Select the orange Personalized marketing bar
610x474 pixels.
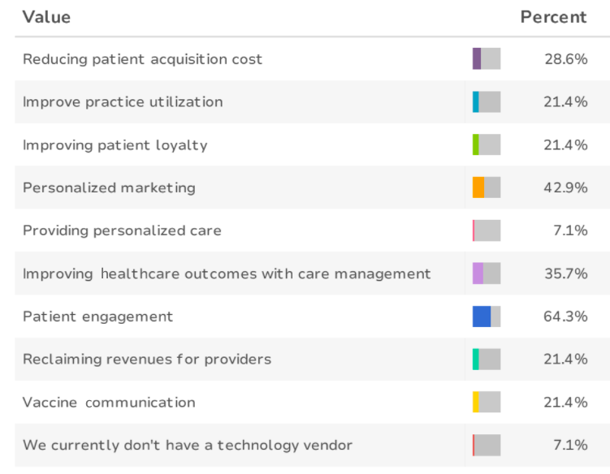478,187
